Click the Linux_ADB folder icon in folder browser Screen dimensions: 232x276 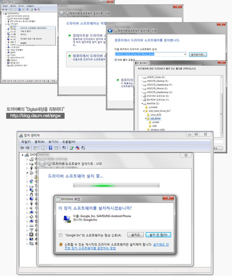point(148,115)
